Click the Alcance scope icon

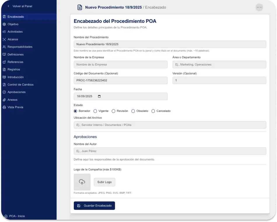[4, 39]
